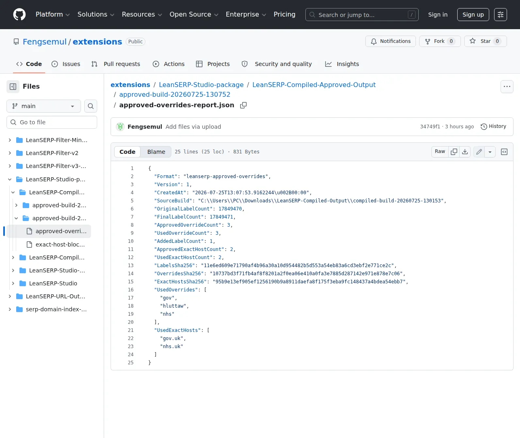This screenshot has width=520, height=438.
Task: Expand the Open Source menu
Action: (x=194, y=15)
